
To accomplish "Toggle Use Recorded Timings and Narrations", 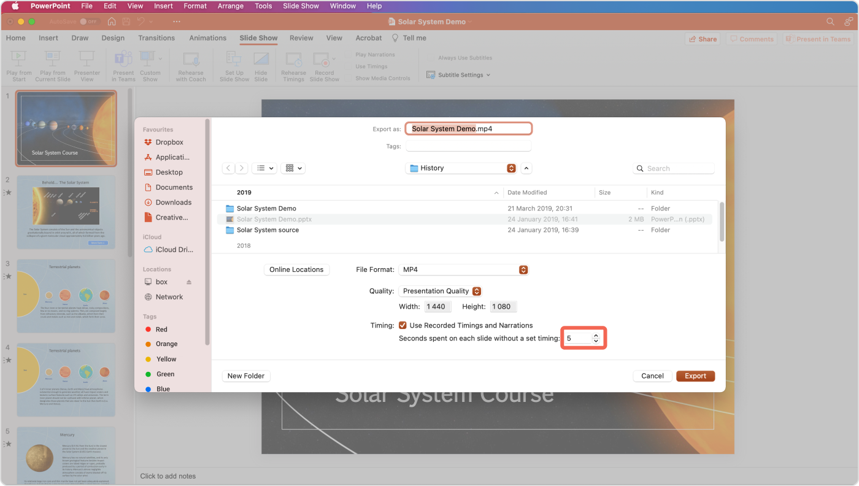I will (x=403, y=325).
